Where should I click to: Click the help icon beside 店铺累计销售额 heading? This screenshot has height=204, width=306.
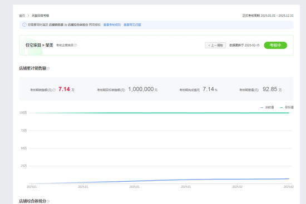pos(48,68)
